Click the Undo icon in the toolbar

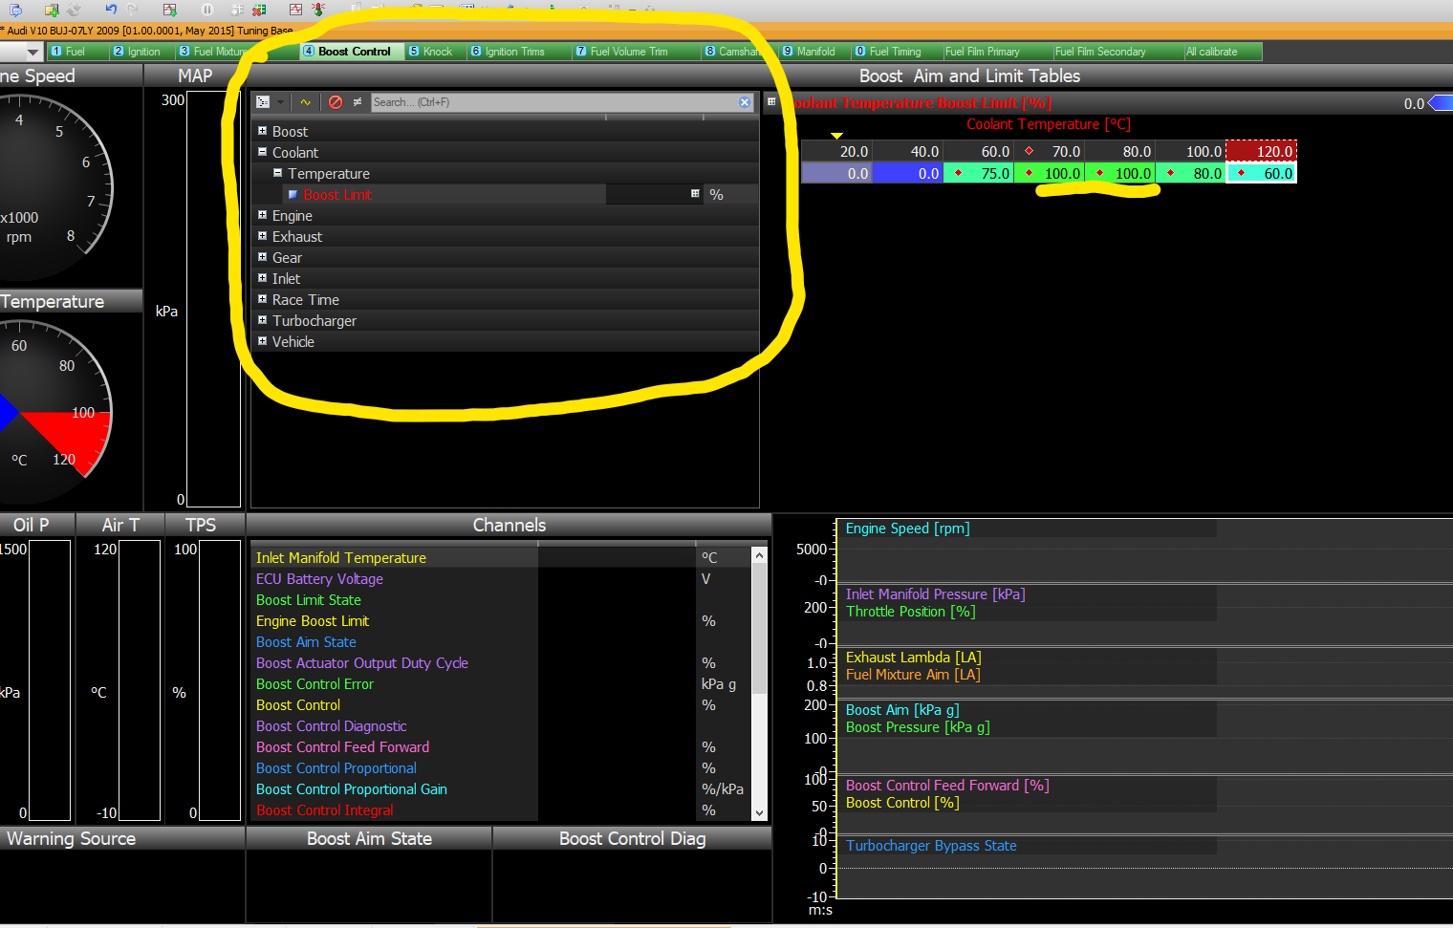click(x=111, y=10)
